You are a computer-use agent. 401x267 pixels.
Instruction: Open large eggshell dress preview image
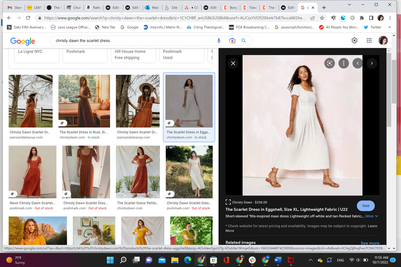[x=302, y=125]
